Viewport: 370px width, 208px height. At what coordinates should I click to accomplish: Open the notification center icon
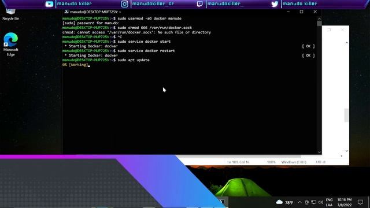coord(360,202)
